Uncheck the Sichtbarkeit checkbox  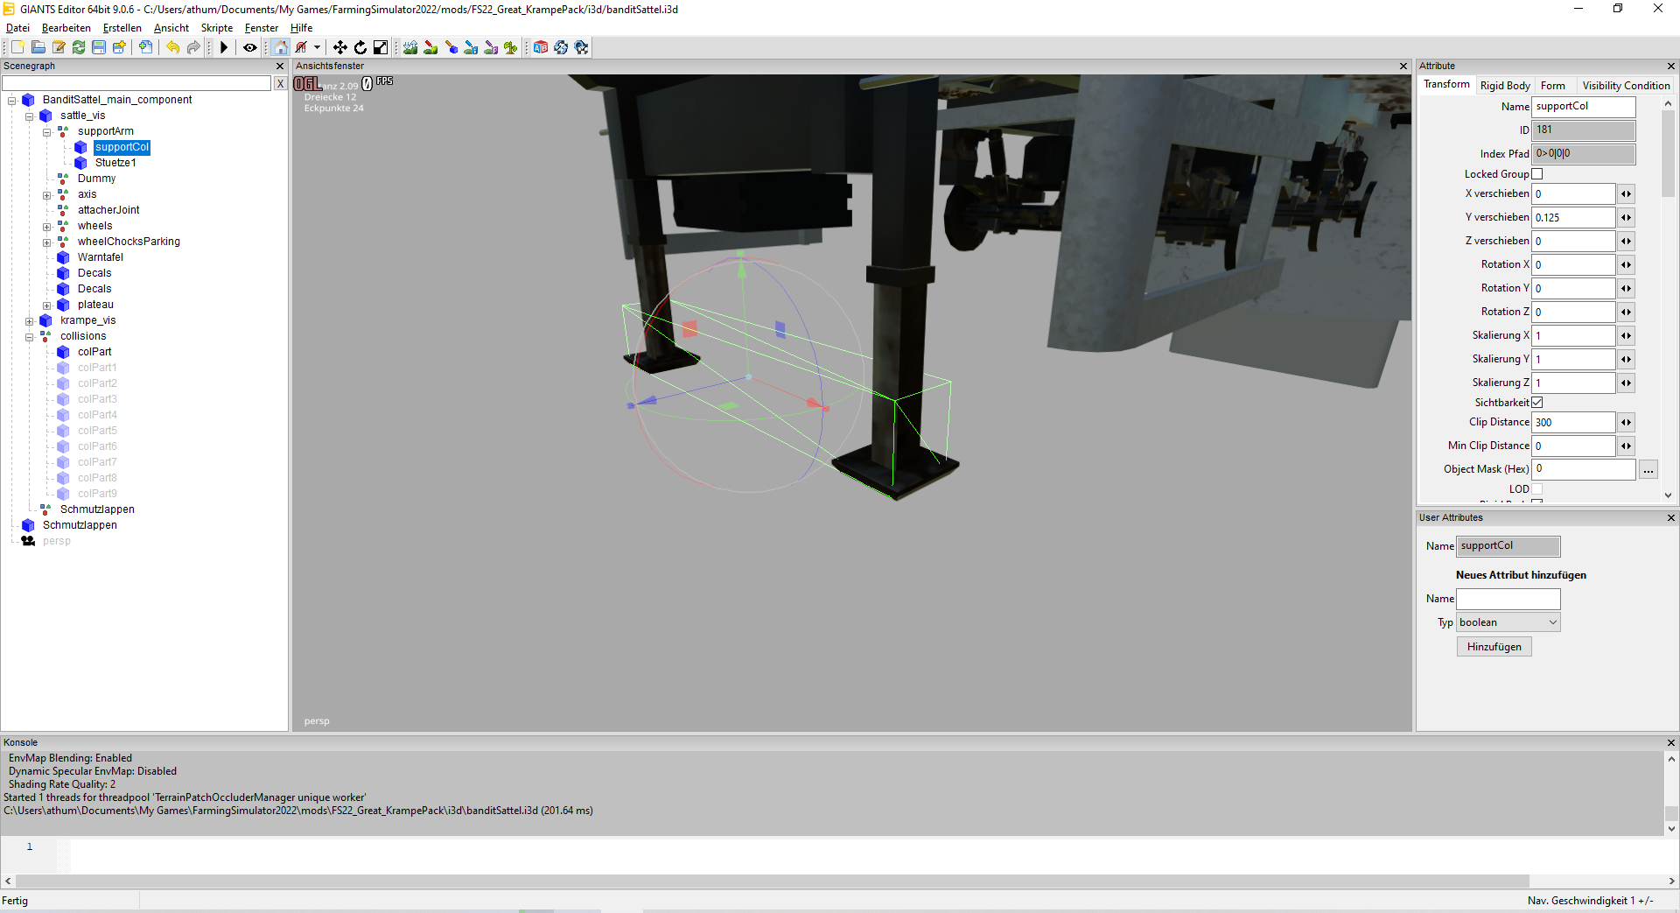tap(1537, 403)
